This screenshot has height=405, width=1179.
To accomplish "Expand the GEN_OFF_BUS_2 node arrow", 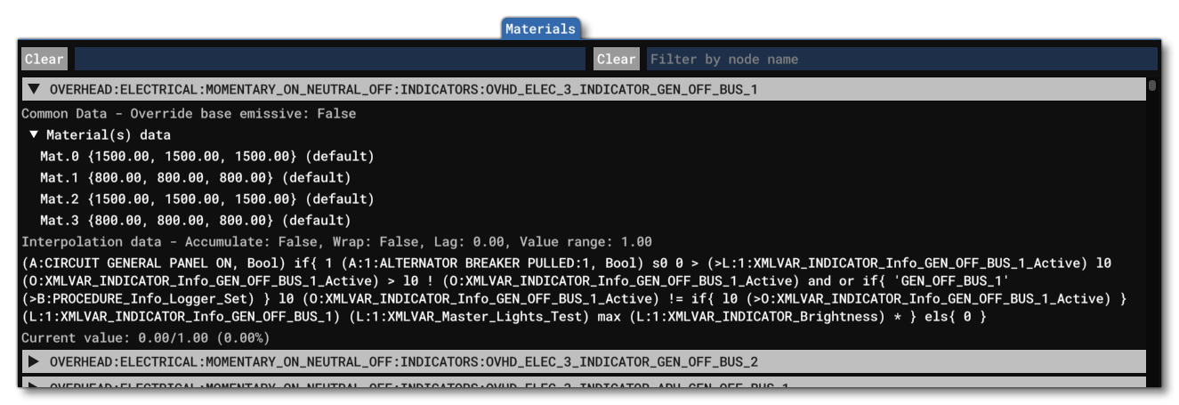I will [34, 361].
